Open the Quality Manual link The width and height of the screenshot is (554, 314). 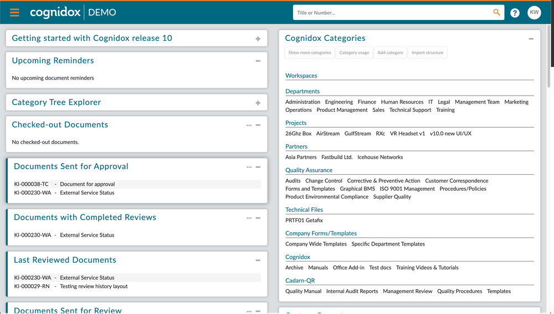pyautogui.click(x=304, y=291)
